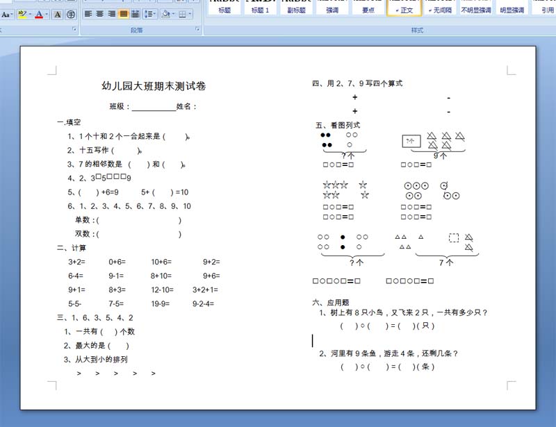The width and height of the screenshot is (556, 427).
Task: Click the sentence about 树上有 8 只小鸟
Action: [x=403, y=312]
